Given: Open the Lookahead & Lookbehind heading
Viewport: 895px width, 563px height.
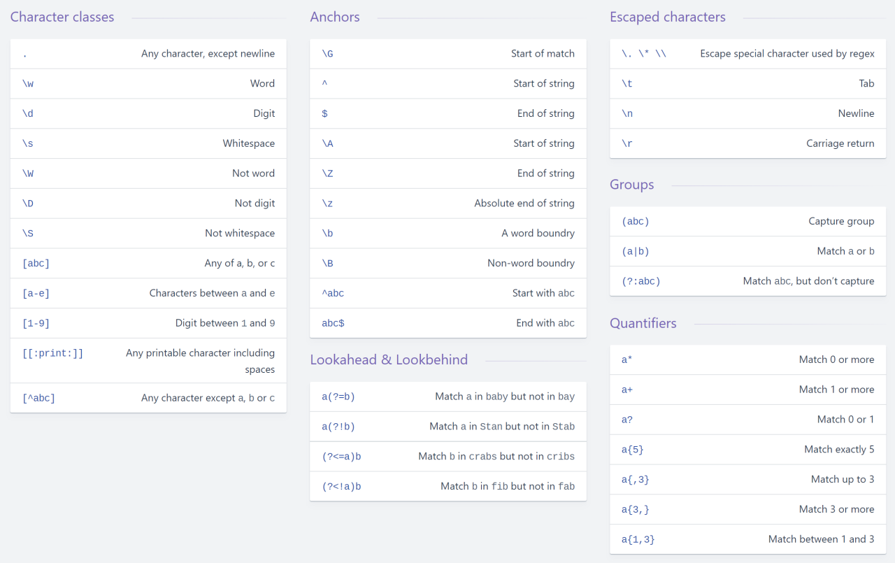Looking at the screenshot, I should [x=389, y=359].
